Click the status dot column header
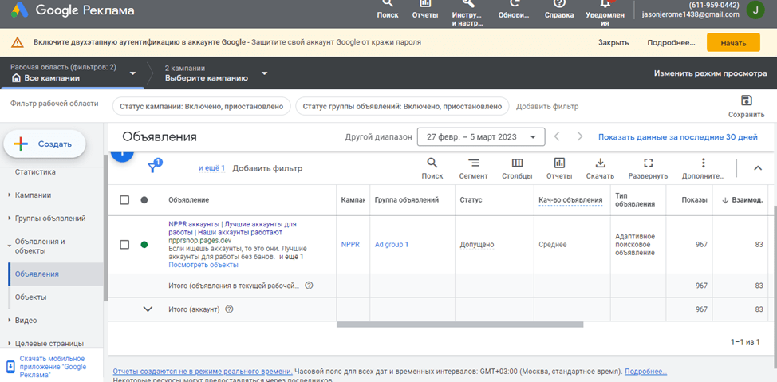This screenshot has width=777, height=382. [x=144, y=200]
